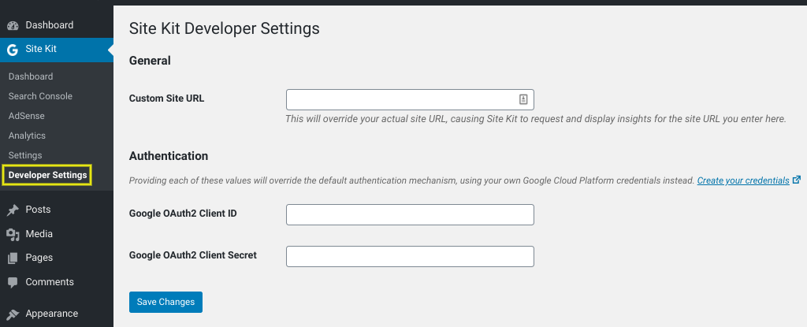Click the Comments speech bubble icon
The image size is (807, 327).
[13, 282]
